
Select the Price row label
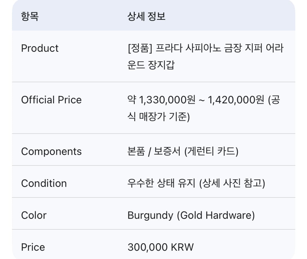click(x=33, y=247)
